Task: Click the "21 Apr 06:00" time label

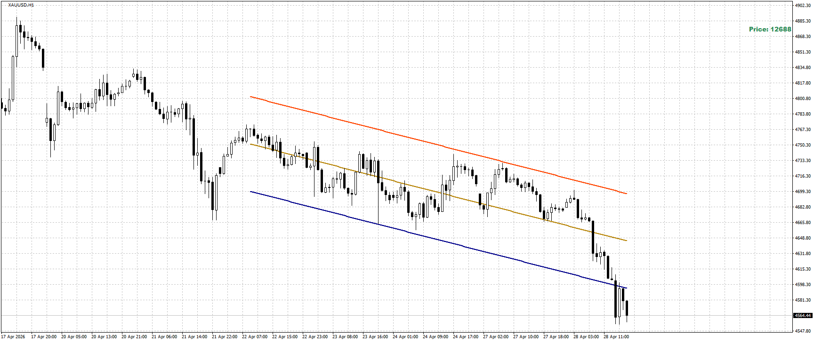Action: pos(164,337)
